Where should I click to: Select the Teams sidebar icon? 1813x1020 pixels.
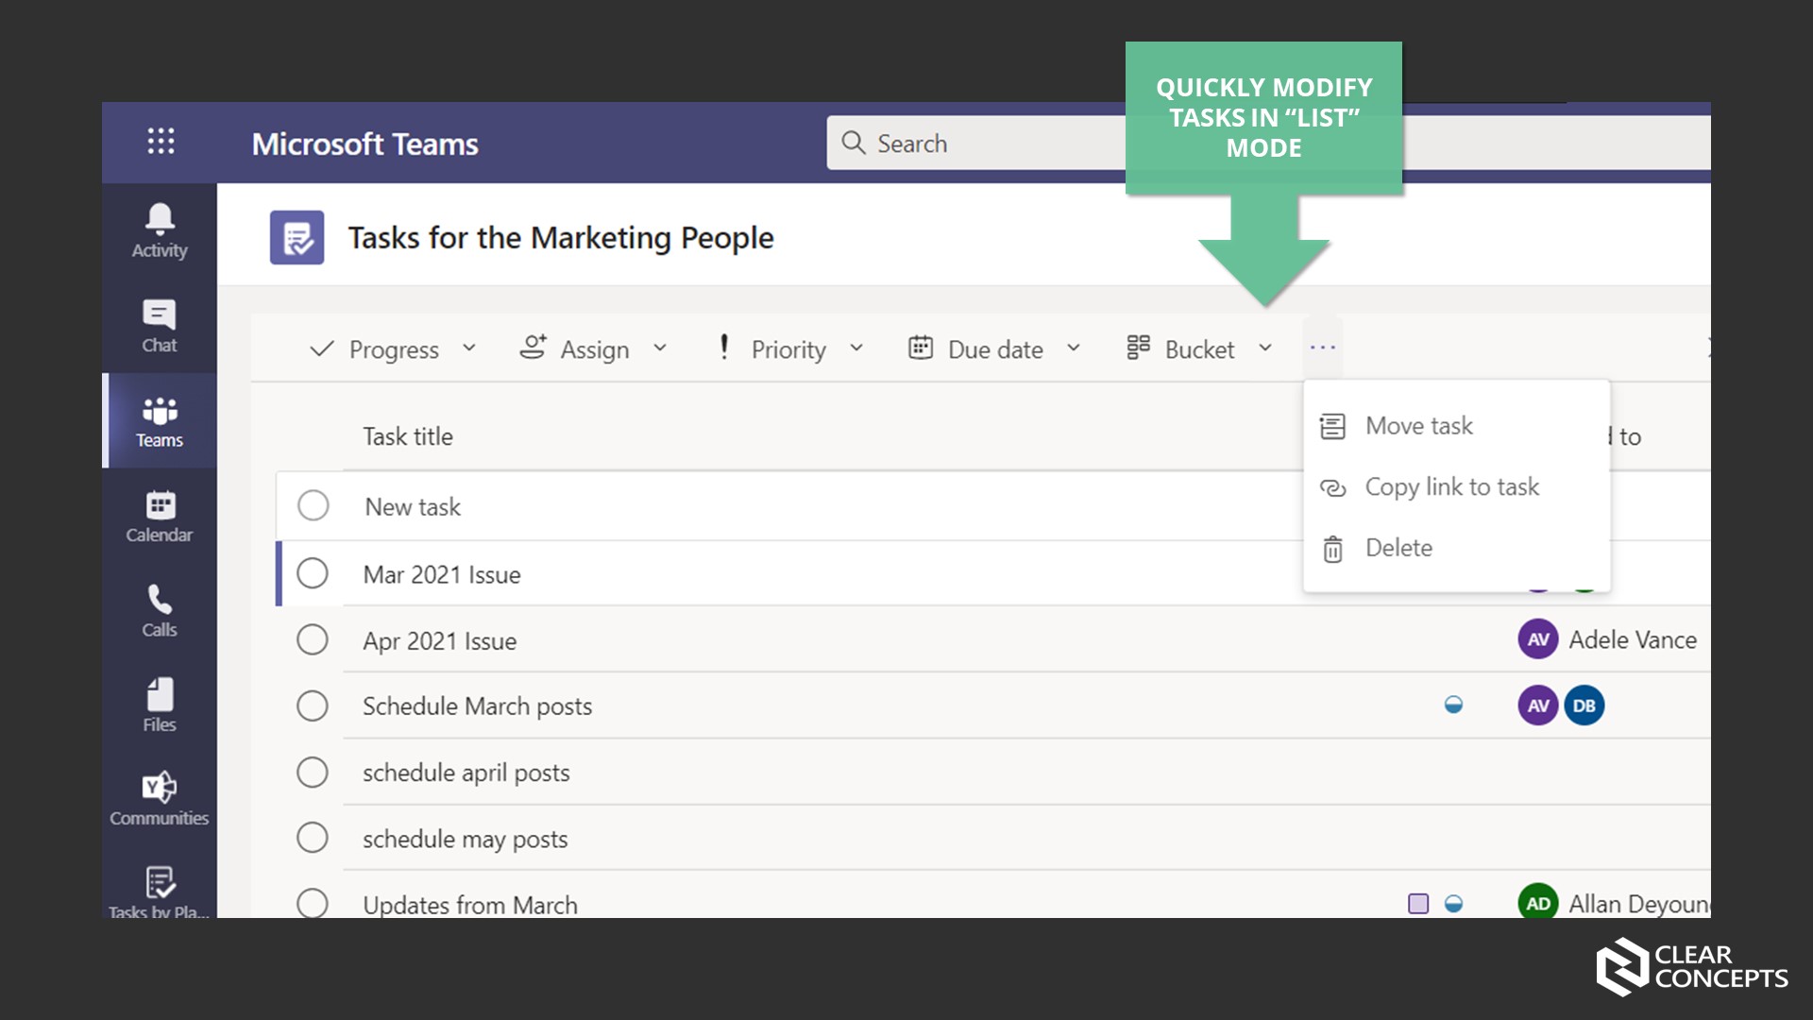click(160, 421)
